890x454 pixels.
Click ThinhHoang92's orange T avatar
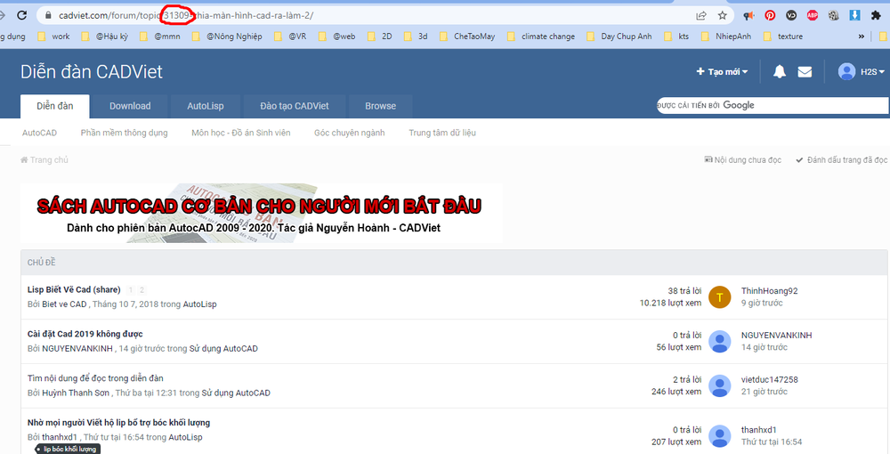pos(720,297)
